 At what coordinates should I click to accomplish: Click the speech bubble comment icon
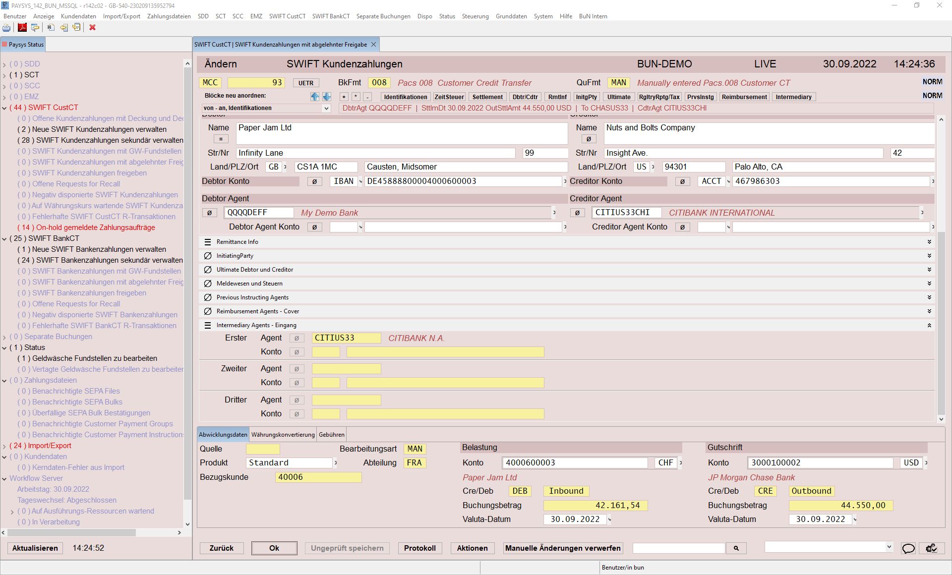click(908, 548)
